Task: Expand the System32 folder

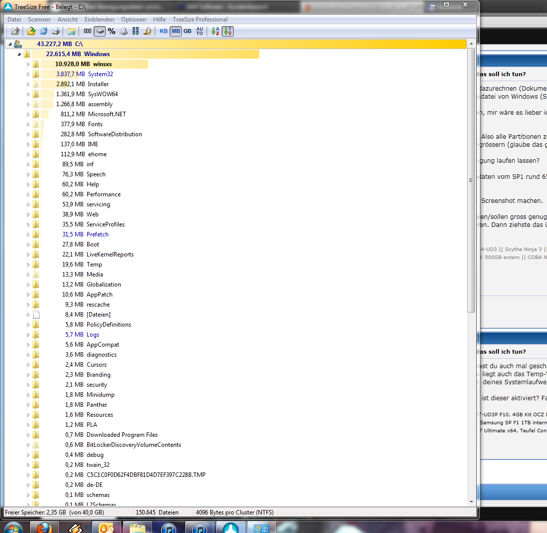Action: pyautogui.click(x=28, y=75)
